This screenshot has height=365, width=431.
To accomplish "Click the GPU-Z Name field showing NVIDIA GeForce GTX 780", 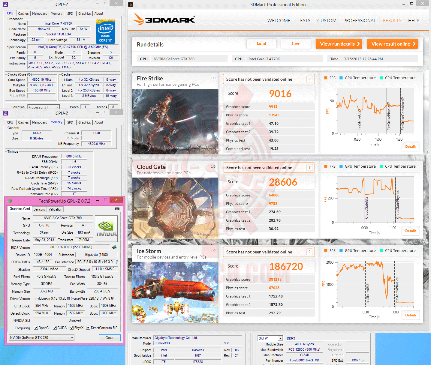I will (63, 218).
